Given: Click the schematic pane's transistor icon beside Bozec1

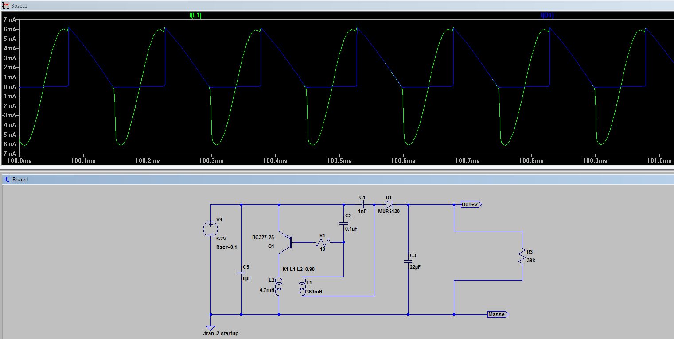Looking at the screenshot, I should coord(8,179).
